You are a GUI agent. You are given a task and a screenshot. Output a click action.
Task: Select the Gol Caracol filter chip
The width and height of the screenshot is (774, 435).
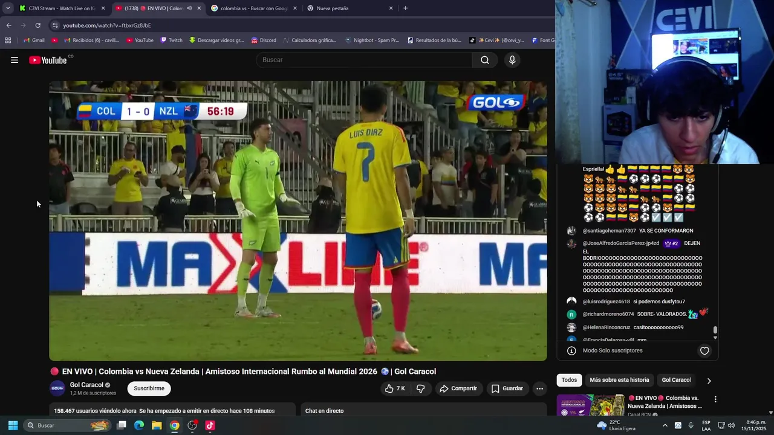pos(676,380)
